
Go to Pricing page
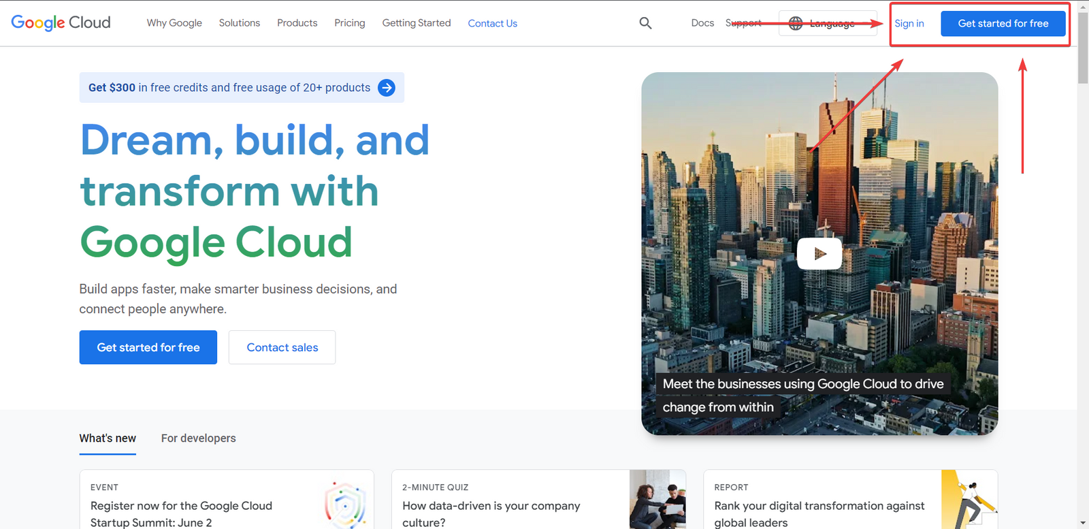click(350, 23)
